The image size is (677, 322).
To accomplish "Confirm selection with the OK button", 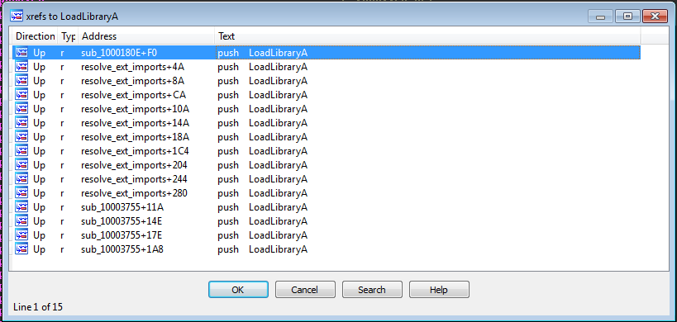I will click(238, 290).
